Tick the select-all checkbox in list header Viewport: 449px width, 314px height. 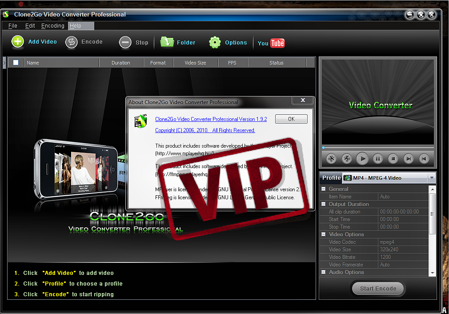tap(16, 62)
